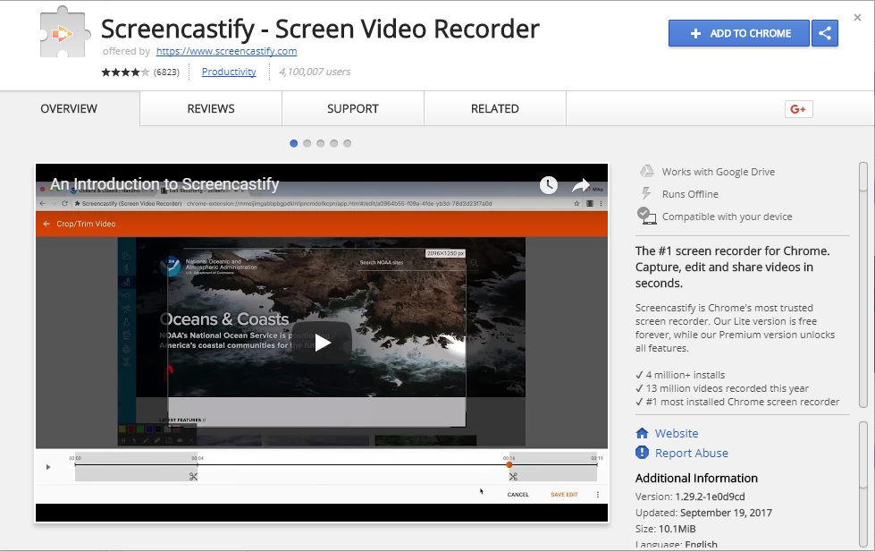Switch to the Related tab
This screenshot has height=552, width=875.
495,109
